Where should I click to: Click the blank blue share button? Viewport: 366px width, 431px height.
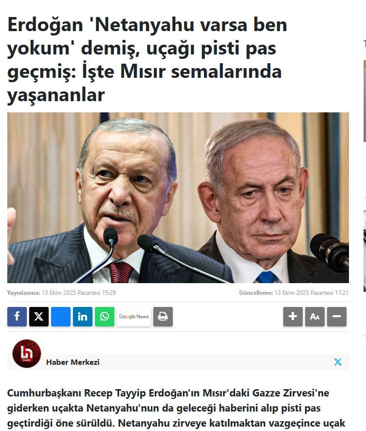61,316
